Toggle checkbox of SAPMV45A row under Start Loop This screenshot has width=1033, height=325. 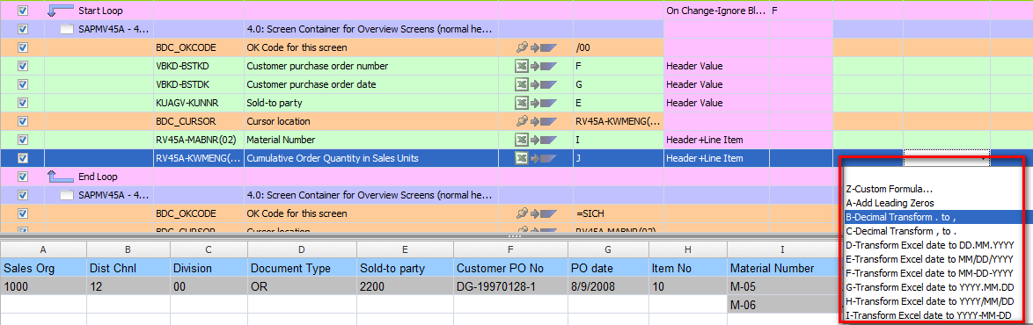pos(23,29)
